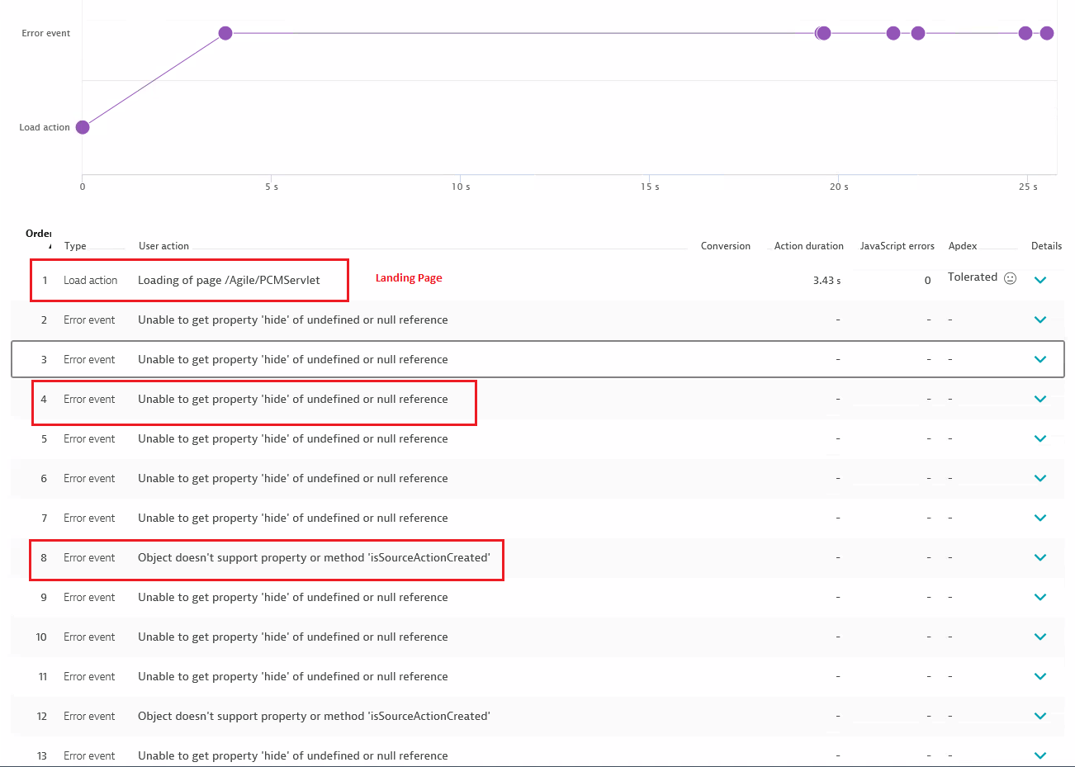Expand details chevron for row 2

pyautogui.click(x=1039, y=320)
